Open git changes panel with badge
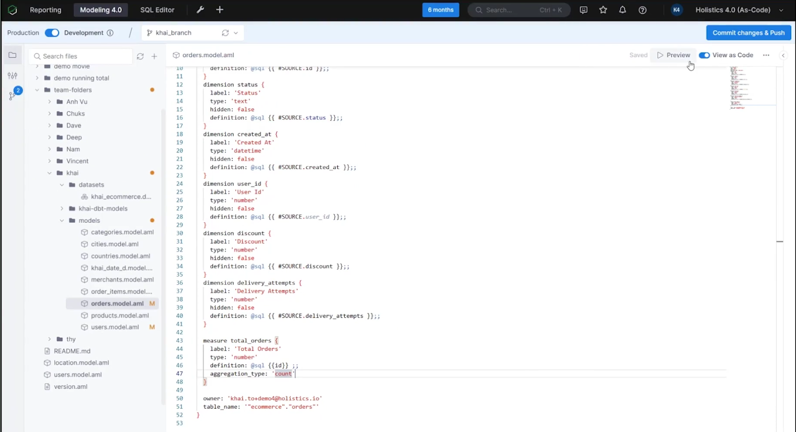This screenshot has height=432, width=796. pos(13,94)
